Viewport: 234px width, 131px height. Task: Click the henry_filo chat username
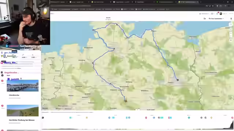point(11,63)
